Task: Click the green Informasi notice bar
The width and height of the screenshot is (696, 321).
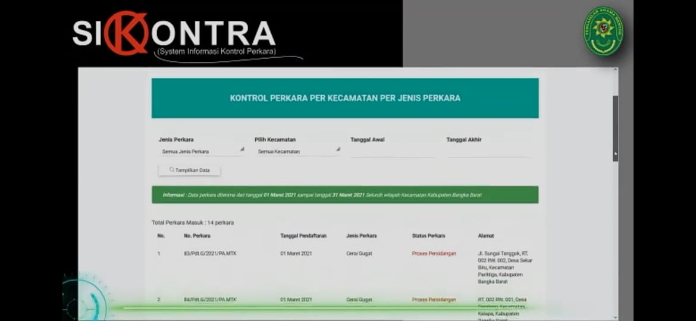Action: [x=345, y=194]
